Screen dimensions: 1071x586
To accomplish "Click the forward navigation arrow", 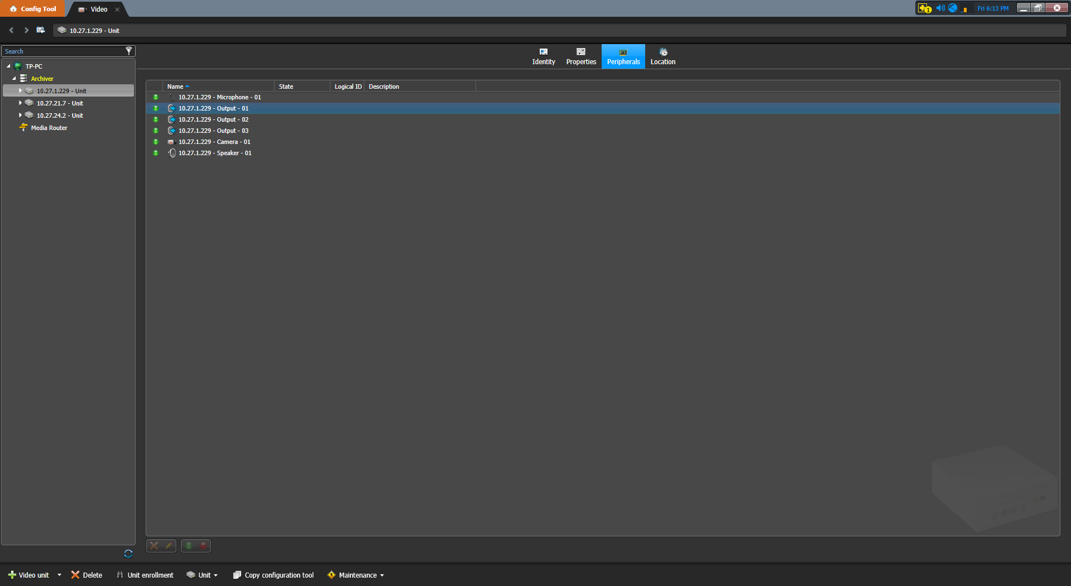I will (26, 30).
